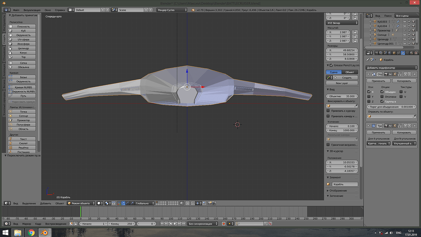421x237 pixels.
Task: Jump to the timeline start frame button
Action: (x=162, y=224)
